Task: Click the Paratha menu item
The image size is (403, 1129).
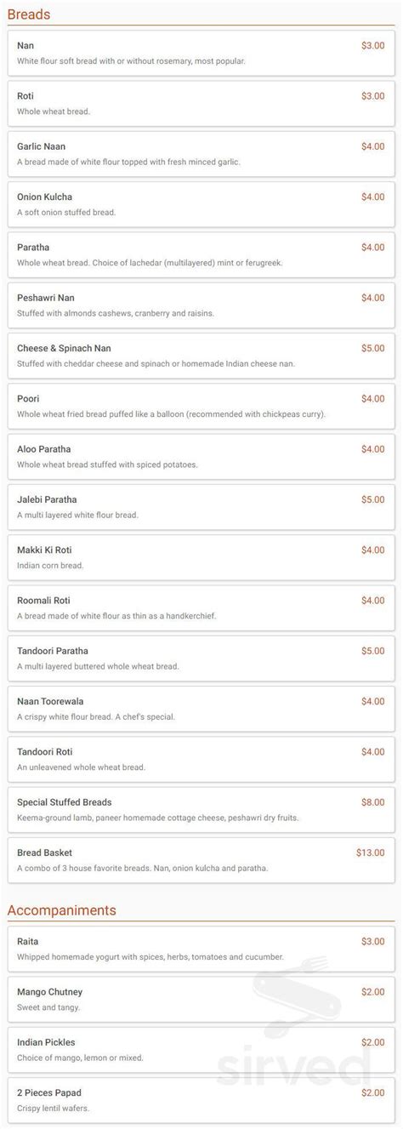Action: (x=201, y=254)
